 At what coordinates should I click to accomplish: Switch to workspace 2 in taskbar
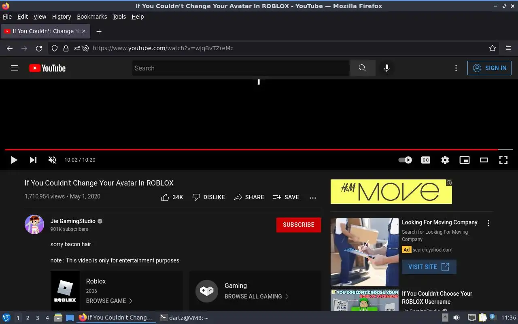28,318
